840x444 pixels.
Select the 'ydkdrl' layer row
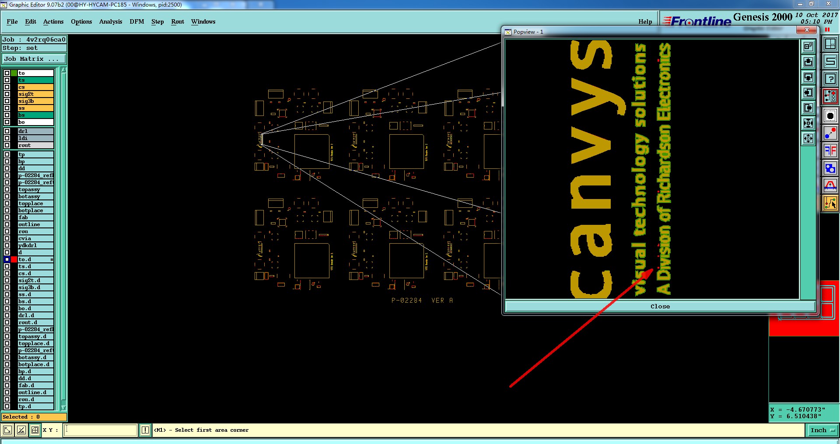tap(36, 245)
